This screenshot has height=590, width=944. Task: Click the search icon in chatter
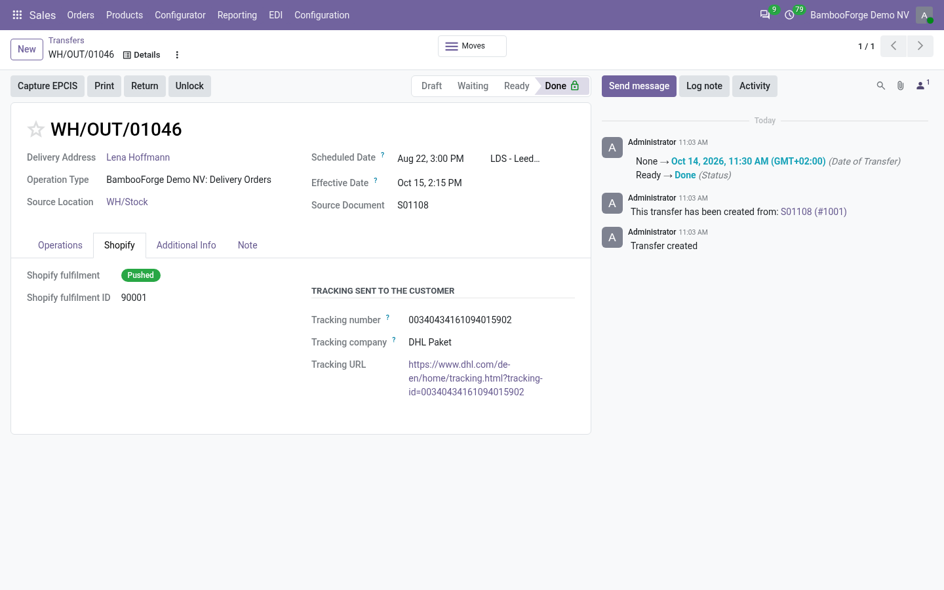point(881,86)
